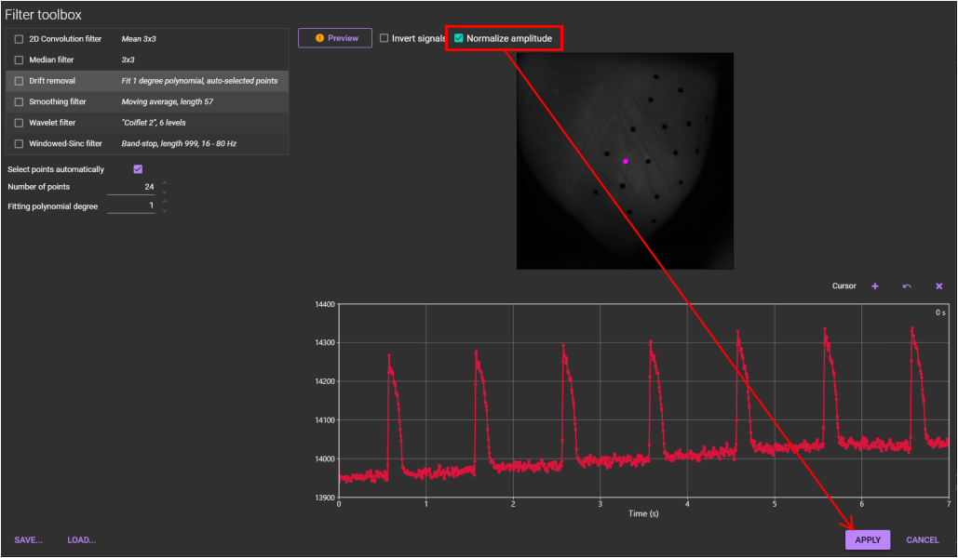958x558 pixels.
Task: Check the Invert signals option
Action: click(x=385, y=38)
